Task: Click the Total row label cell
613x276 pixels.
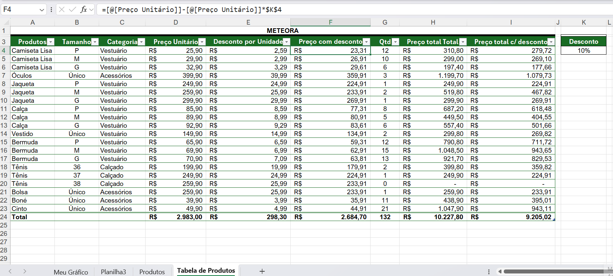Action: [33, 217]
